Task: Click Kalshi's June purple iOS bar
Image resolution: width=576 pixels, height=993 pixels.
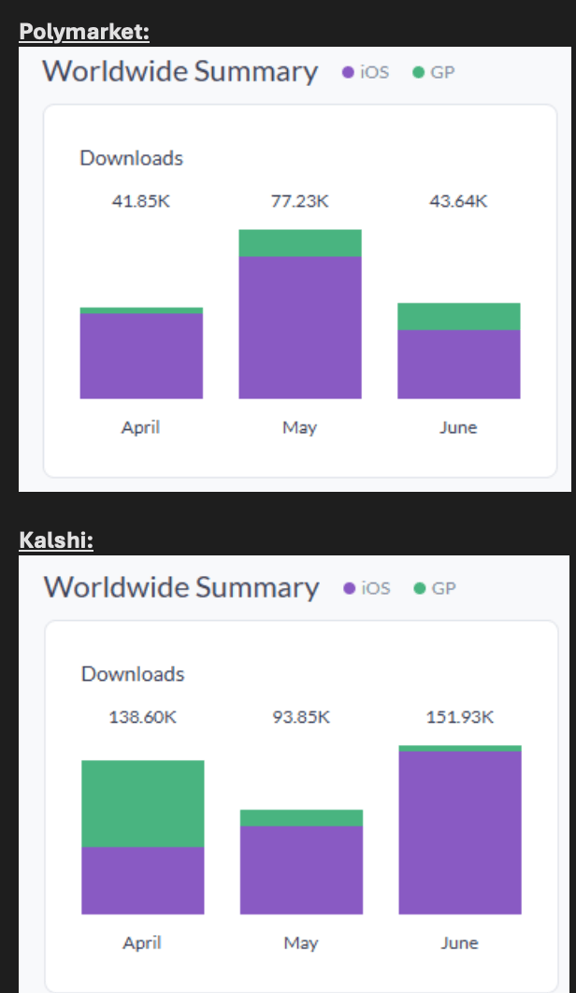Action: (460, 832)
